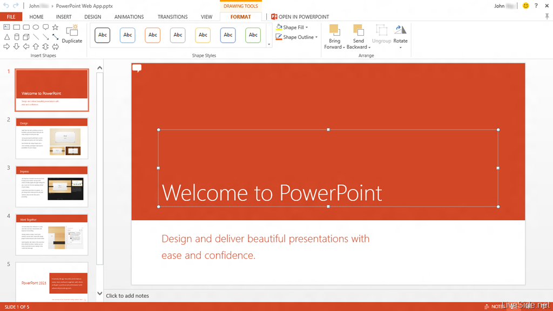Select the rounded rectangle shape
The image size is (553, 311).
tap(26, 27)
